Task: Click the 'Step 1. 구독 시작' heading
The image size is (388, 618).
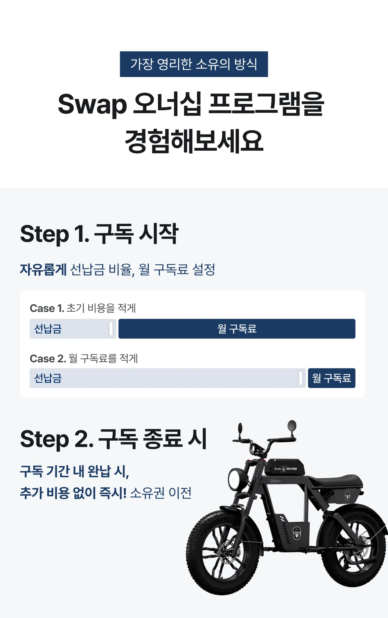Action: 99,234
